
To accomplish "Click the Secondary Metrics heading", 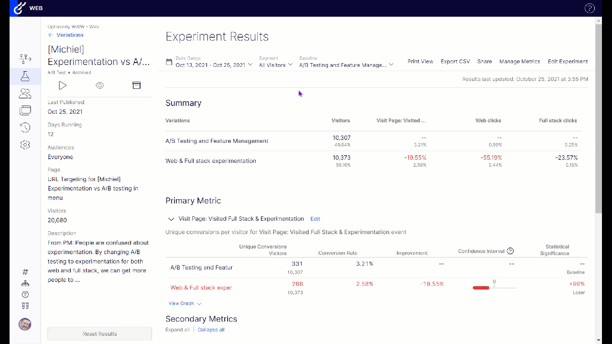I will point(201,319).
